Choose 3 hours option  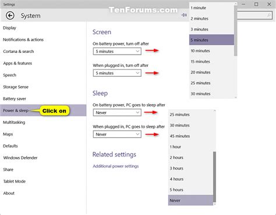click(x=190, y=169)
